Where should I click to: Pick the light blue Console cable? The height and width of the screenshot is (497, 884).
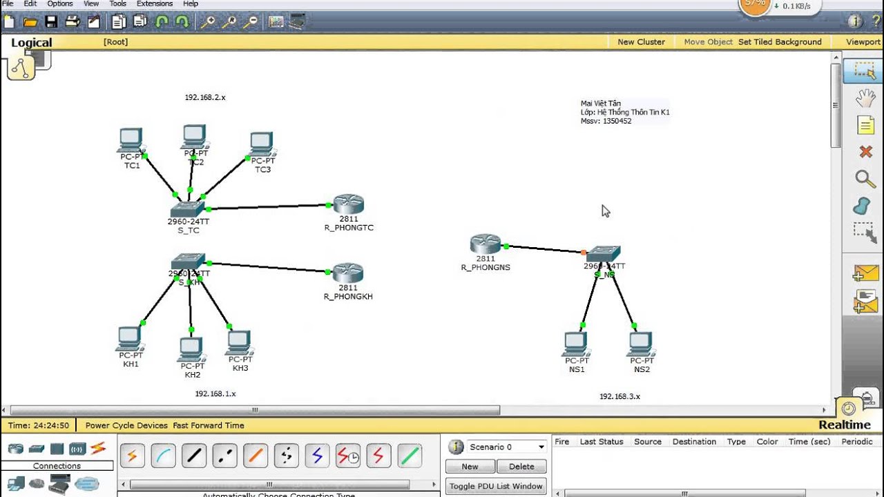click(163, 456)
